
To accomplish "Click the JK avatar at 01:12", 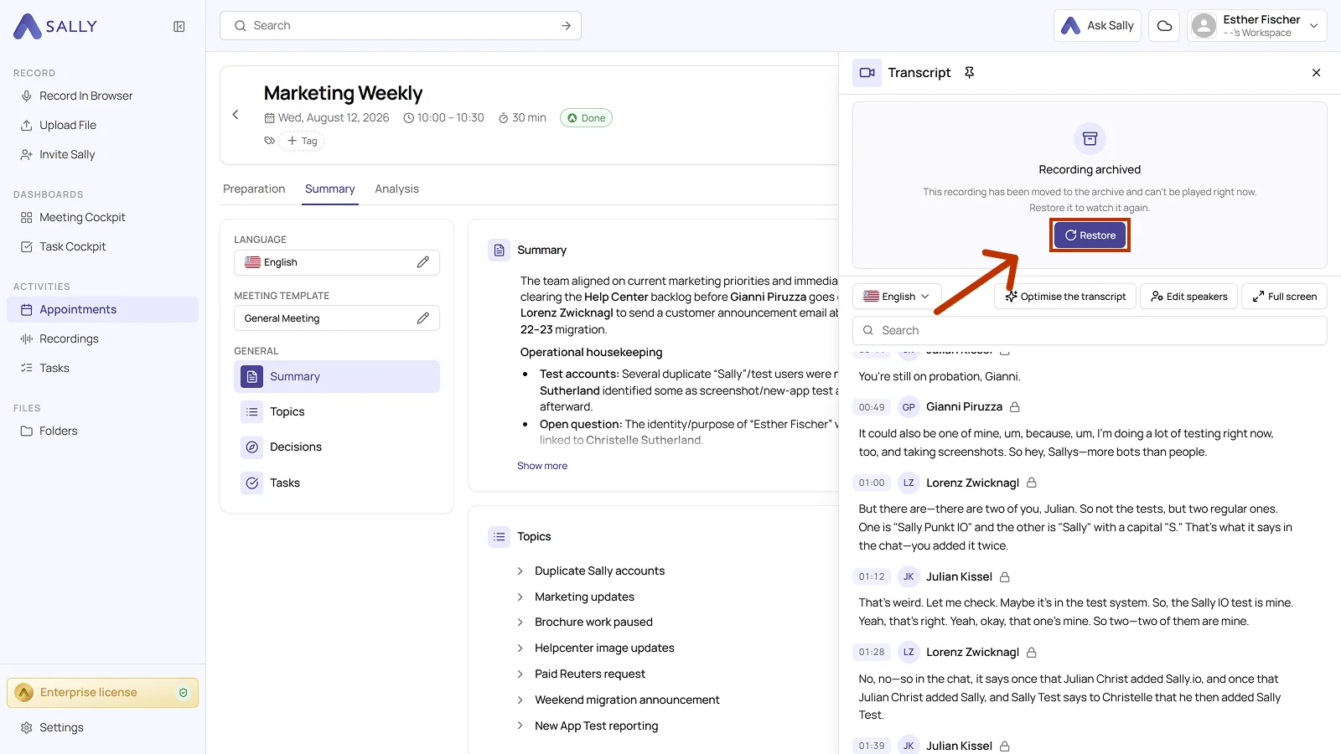I will click(909, 576).
